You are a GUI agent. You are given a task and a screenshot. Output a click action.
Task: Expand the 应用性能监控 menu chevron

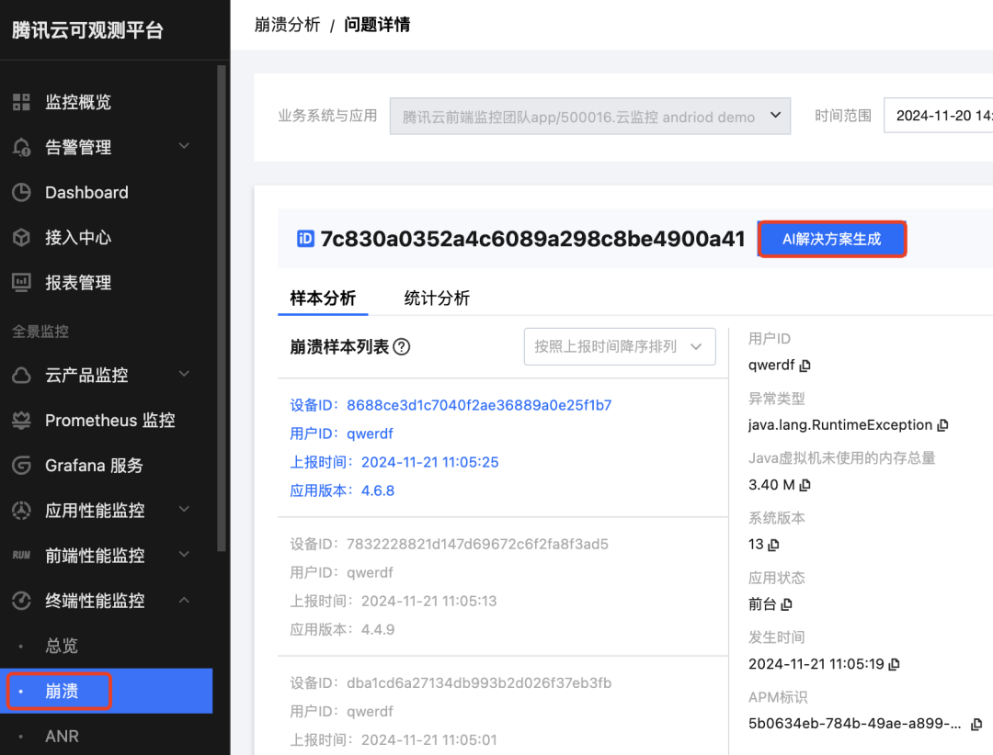click(x=184, y=510)
